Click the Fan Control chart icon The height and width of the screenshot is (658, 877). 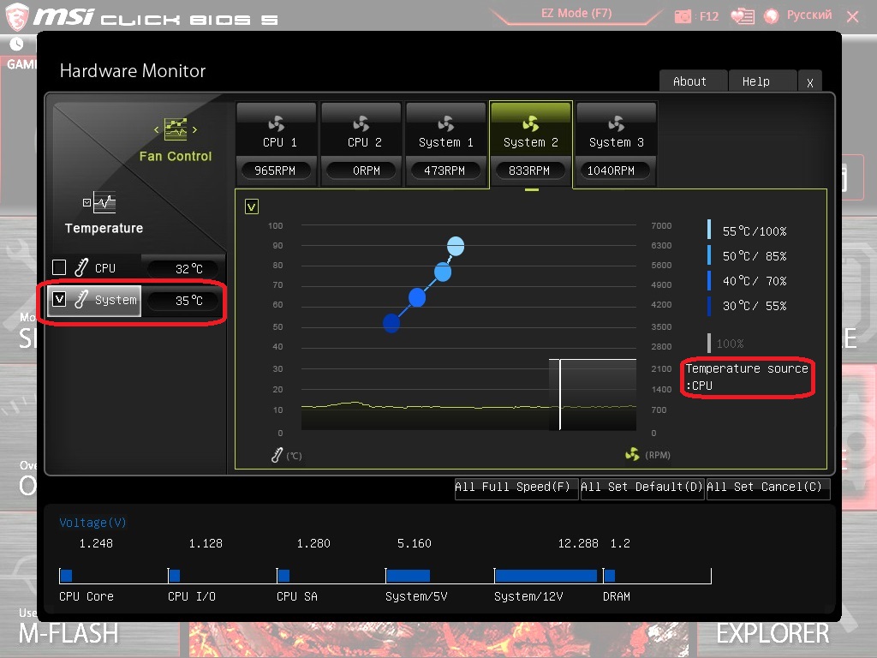176,129
